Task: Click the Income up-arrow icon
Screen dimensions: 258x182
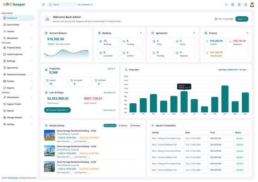Action: (x=207, y=41)
